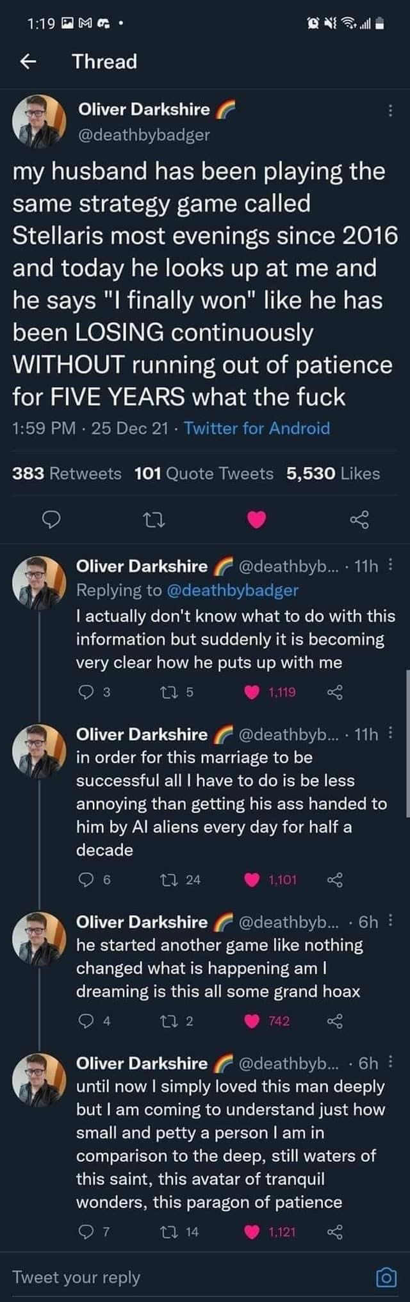Open the three-dot menu on the main tweet
This screenshot has height=1302, width=410.
390,110
